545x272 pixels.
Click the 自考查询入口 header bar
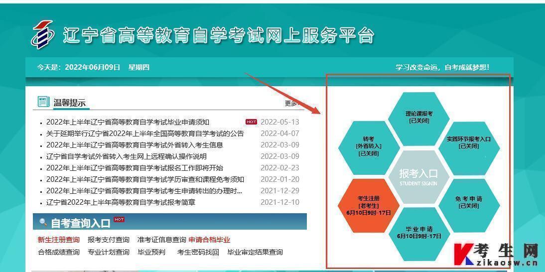pos(169,222)
